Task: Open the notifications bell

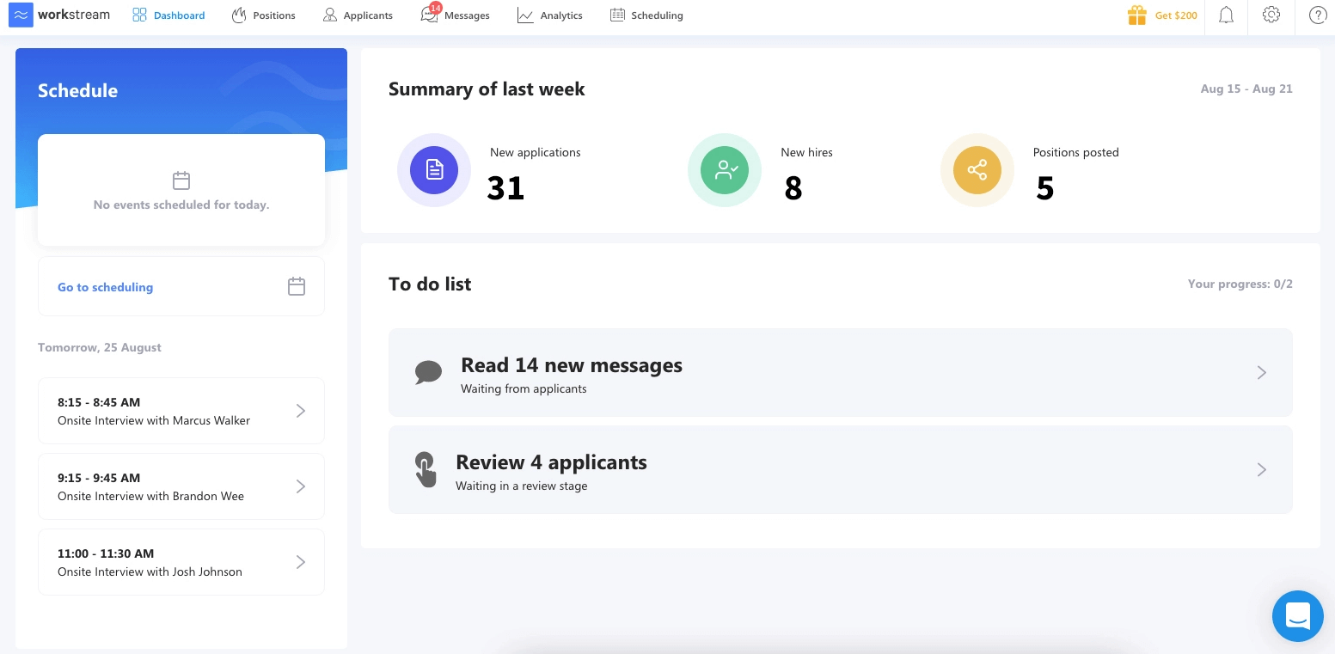Action: point(1227,15)
